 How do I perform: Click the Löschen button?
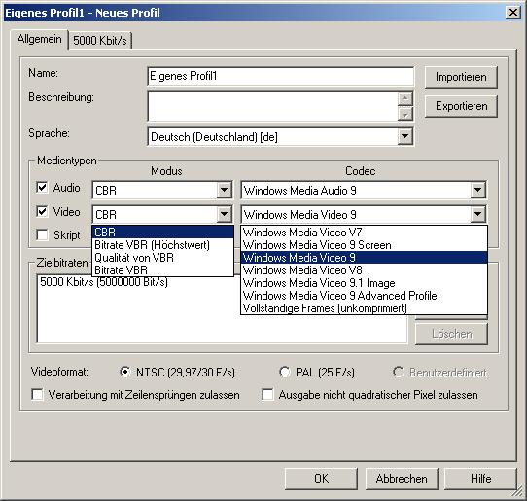click(x=451, y=334)
